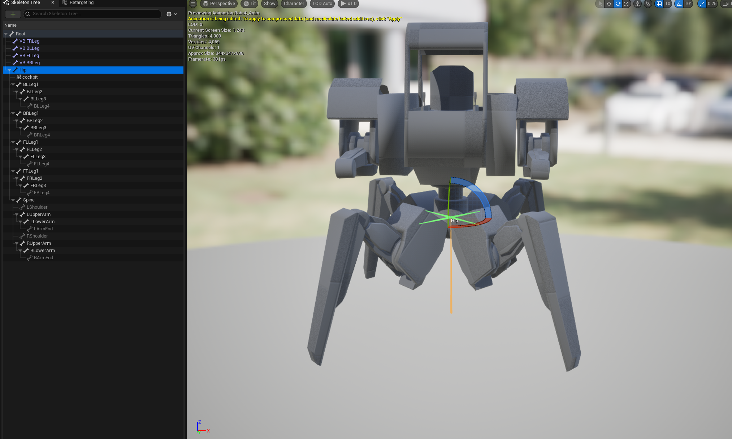Image resolution: width=732 pixels, height=439 pixels.
Task: Toggle rotation angle snapping
Action: [679, 4]
